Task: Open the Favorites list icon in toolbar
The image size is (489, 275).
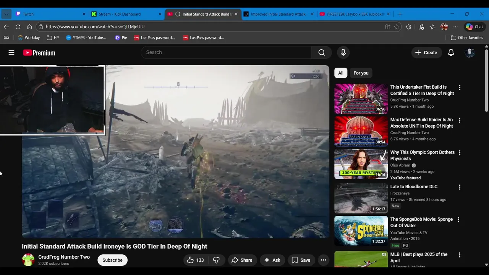Action: click(x=433, y=27)
